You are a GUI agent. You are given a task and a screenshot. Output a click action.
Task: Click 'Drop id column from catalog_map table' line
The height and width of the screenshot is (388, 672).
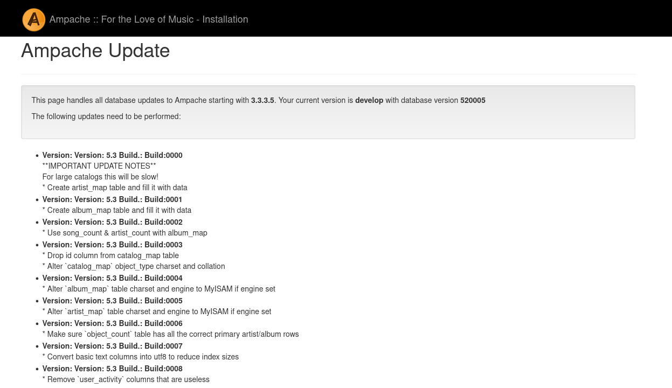tap(110, 255)
